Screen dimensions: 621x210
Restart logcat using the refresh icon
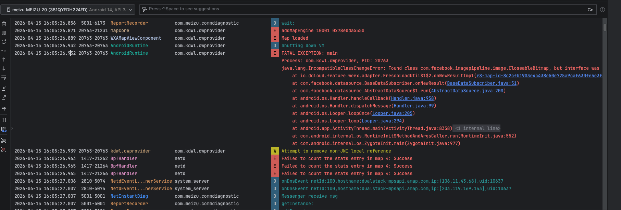pos(4,42)
